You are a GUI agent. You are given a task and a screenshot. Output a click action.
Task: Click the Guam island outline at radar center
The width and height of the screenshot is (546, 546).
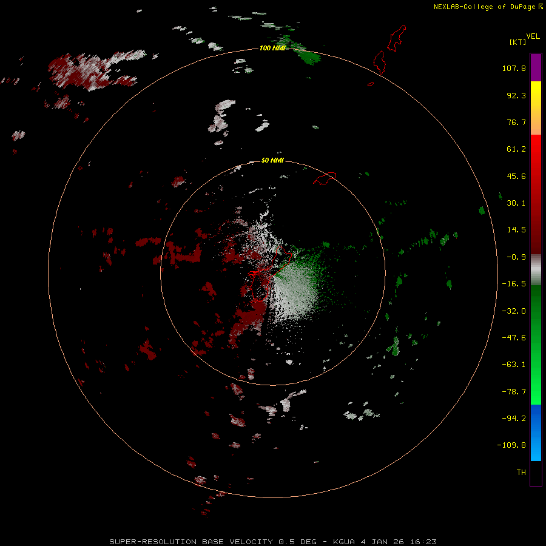269,273
